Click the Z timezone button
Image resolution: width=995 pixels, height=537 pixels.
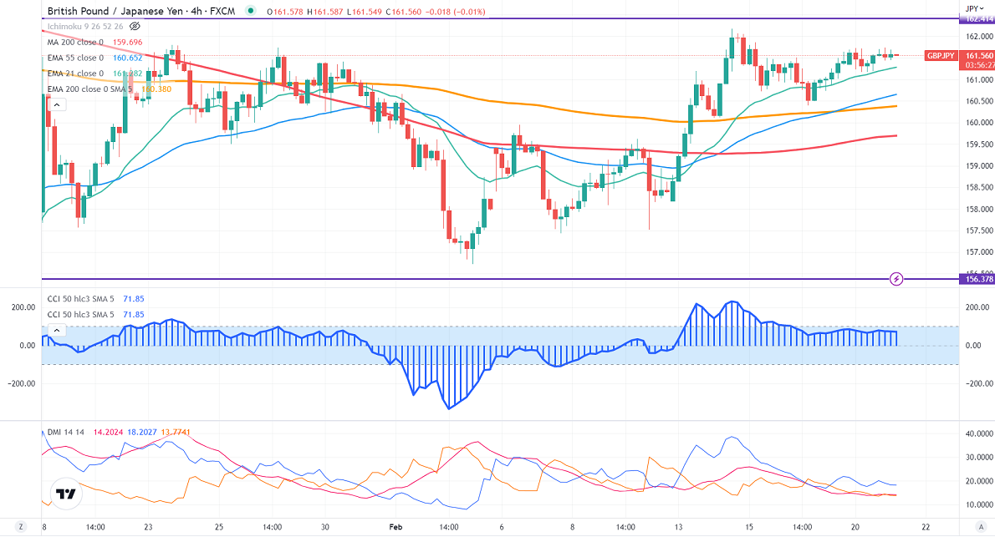[21, 527]
